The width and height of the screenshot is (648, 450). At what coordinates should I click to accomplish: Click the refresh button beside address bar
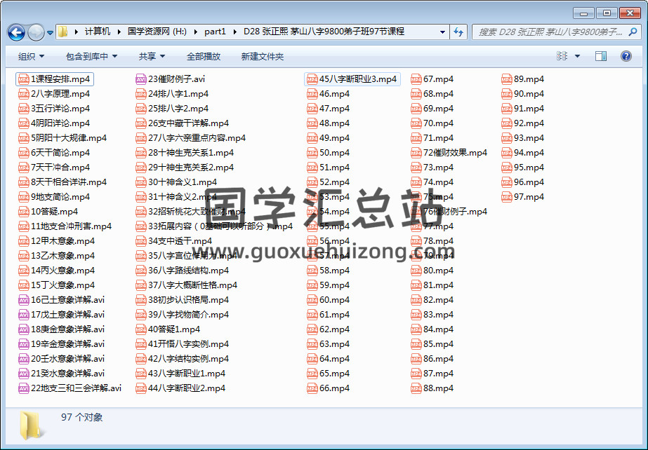click(458, 32)
